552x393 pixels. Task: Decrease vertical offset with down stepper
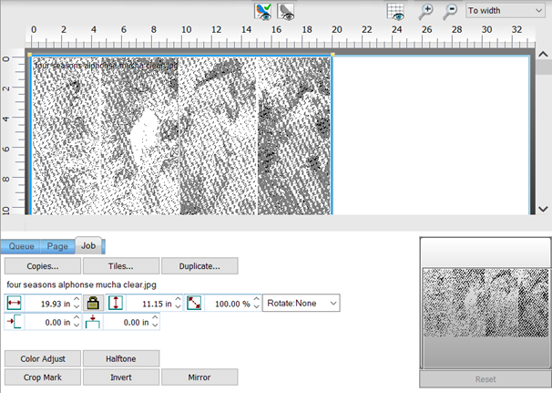155,326
